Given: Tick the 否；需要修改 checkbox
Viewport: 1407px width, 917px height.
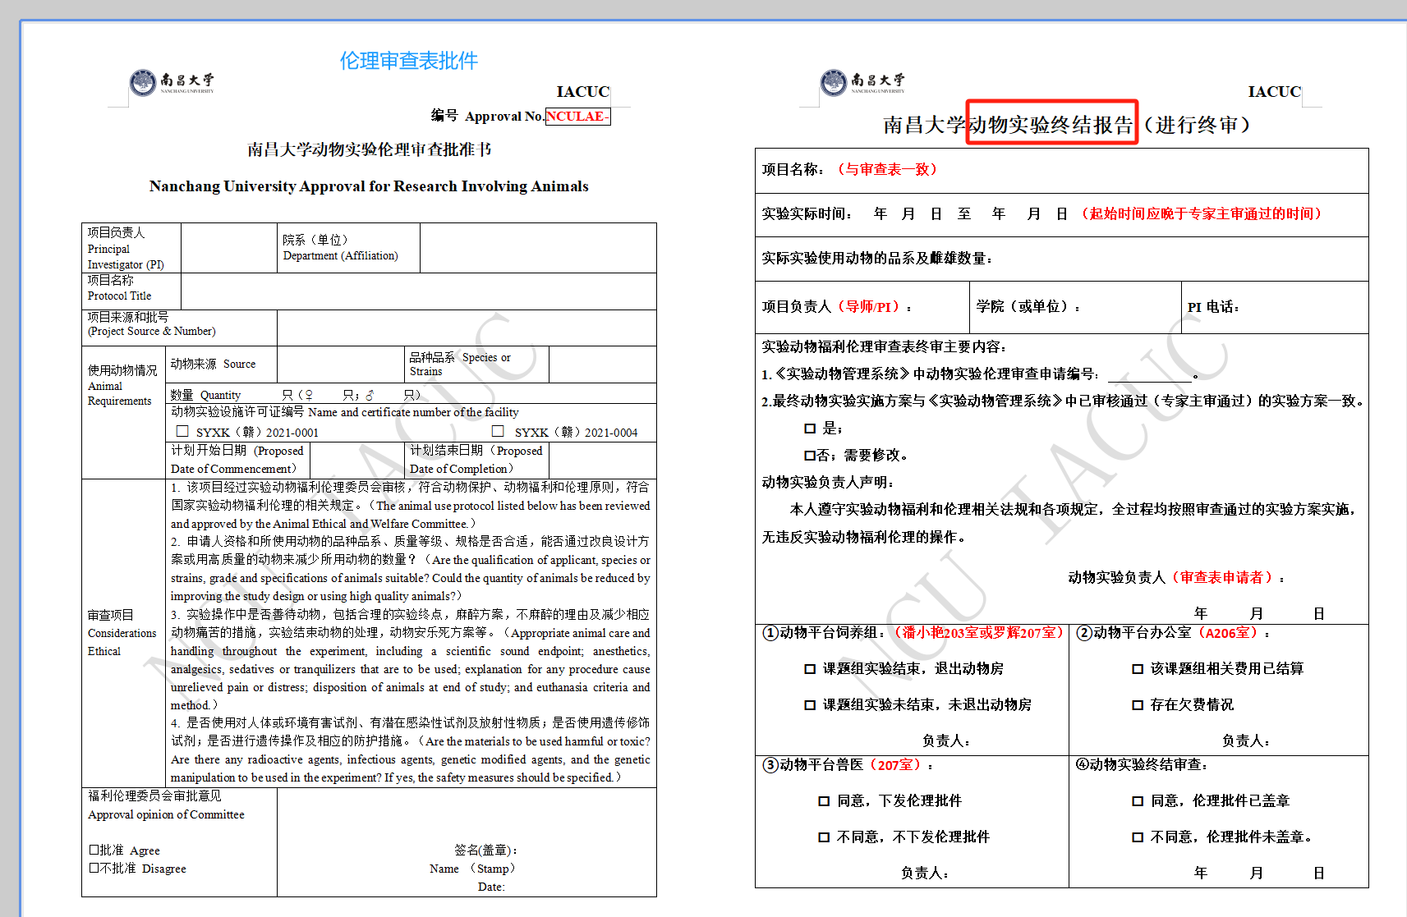Looking at the screenshot, I should coord(810,455).
